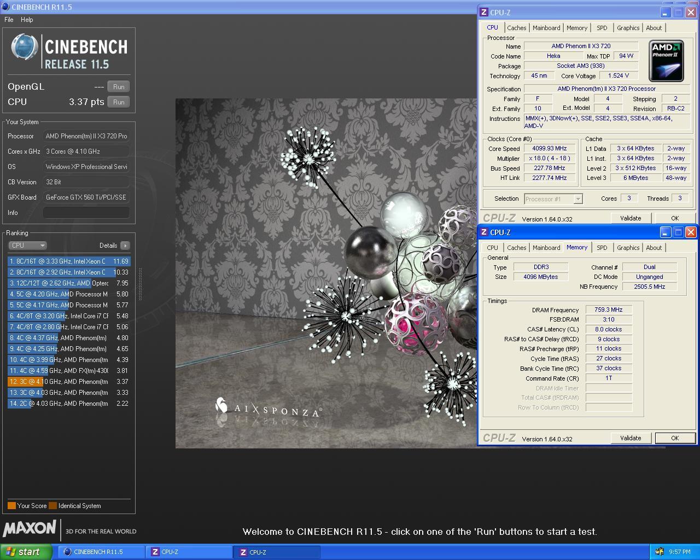Open Graphics tab in bottom CPU-Z window
Image resolution: width=700 pixels, height=560 pixels.
pos(628,248)
